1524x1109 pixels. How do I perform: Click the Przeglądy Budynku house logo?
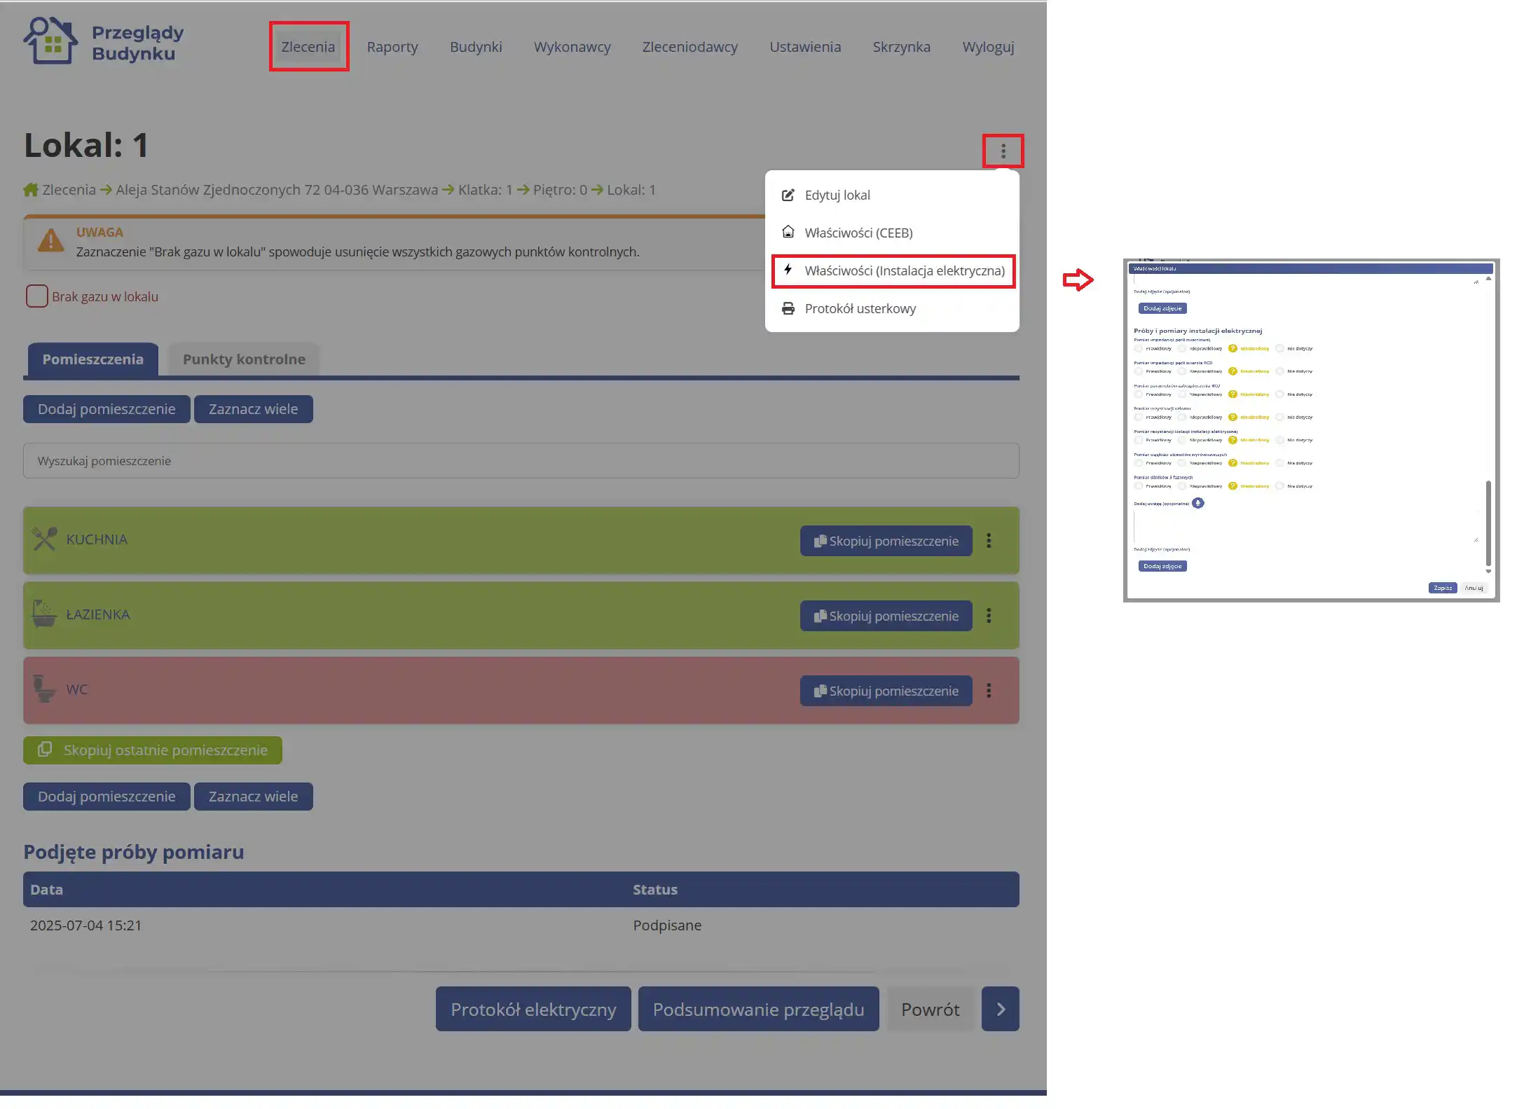click(50, 41)
